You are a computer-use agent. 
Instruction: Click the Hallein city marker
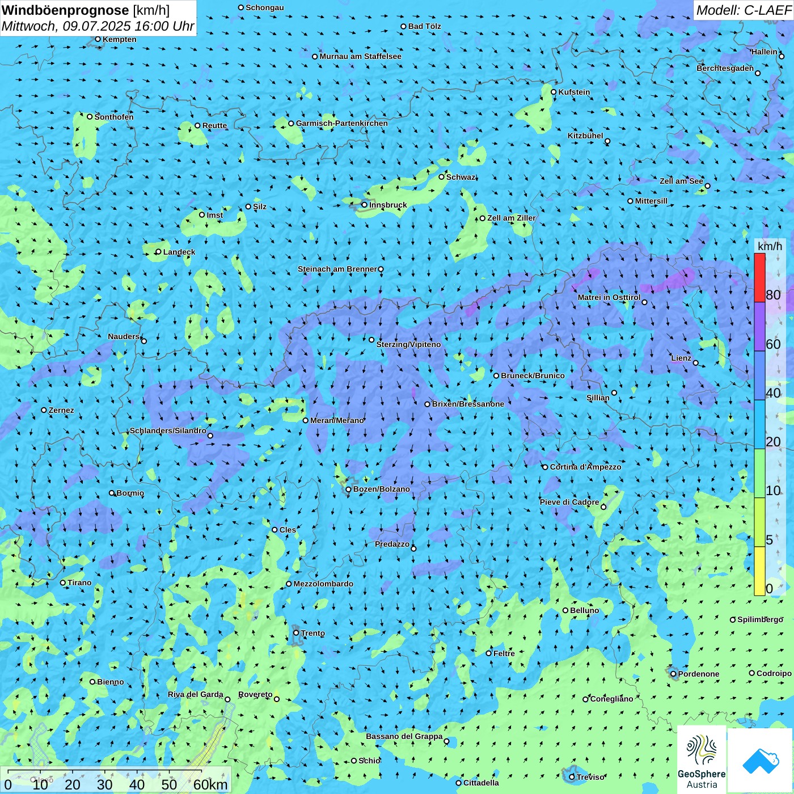click(x=782, y=56)
